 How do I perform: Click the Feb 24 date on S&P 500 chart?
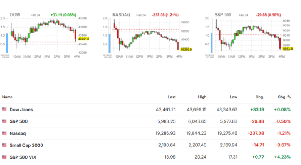[x=243, y=15]
